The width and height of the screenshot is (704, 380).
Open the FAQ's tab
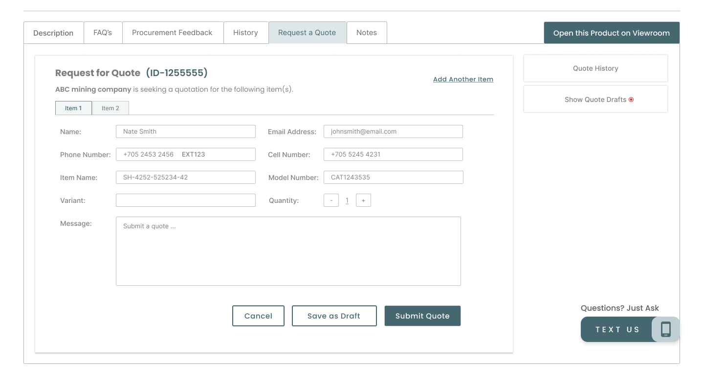pyautogui.click(x=103, y=33)
